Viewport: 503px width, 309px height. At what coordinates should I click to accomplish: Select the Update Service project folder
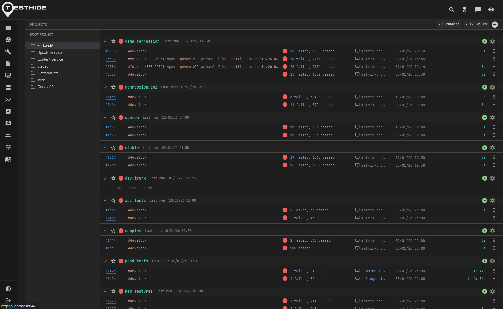(50, 52)
